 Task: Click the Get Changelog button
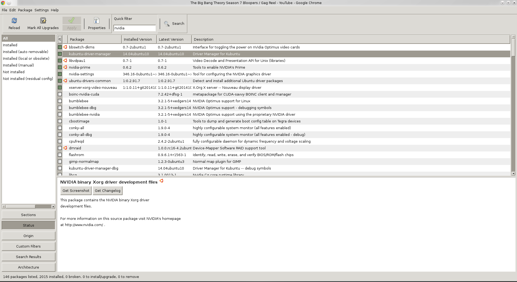point(107,191)
